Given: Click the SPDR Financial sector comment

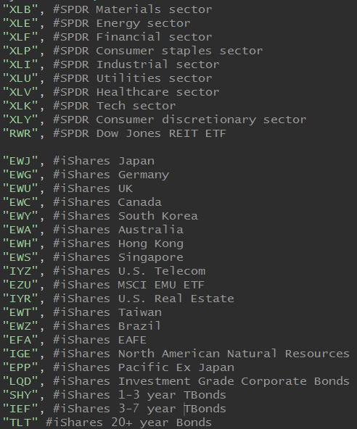Looking at the screenshot, I should point(133,37).
